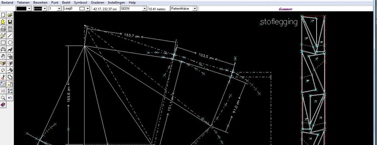Screen dimensions: 377x145
Task: Open the GEEN dropdown list
Action: pos(134,9)
